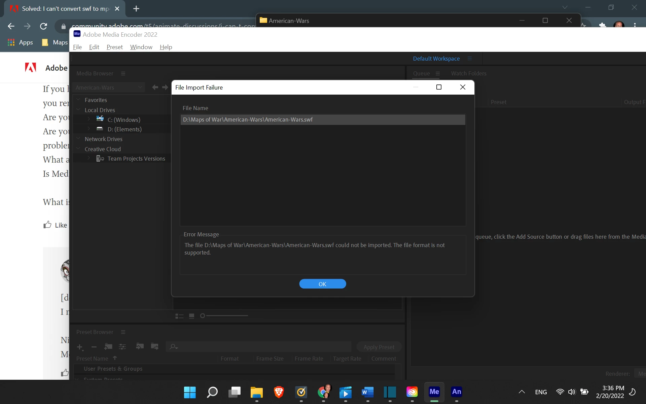This screenshot has height=404, width=646.
Task: Click the Adobe Animate taskbar icon
Action: pos(456,392)
